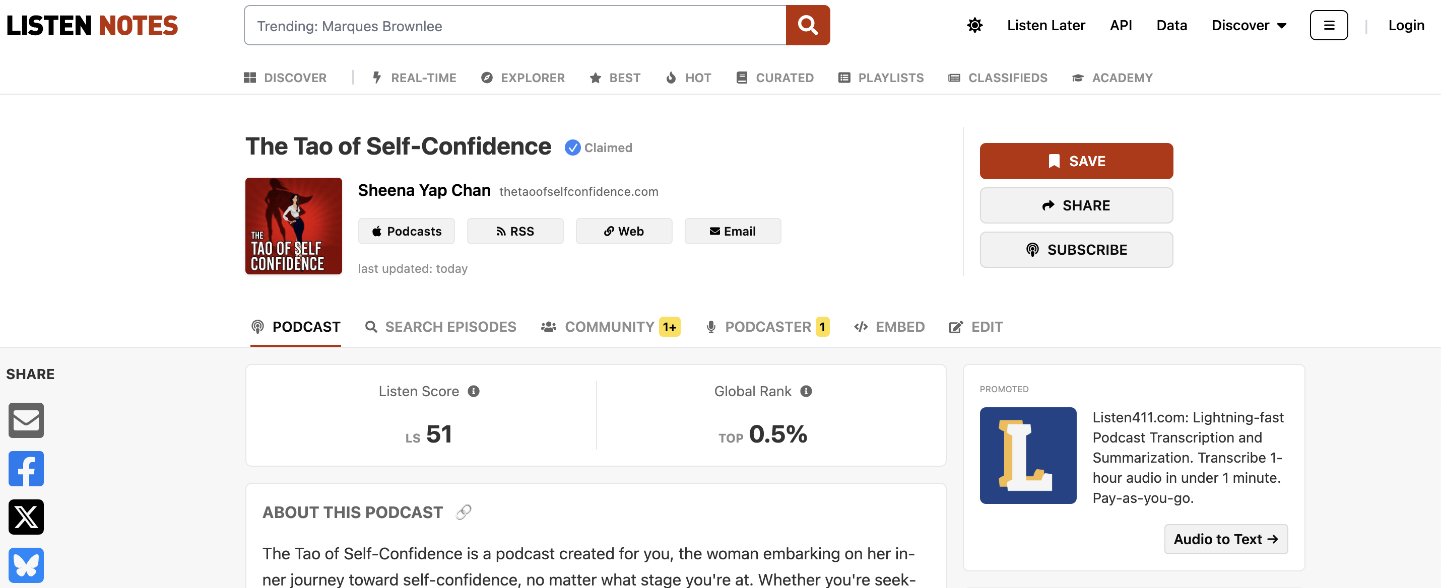Screen dimensions: 1441x588
Task: Copy the About This Podcast link icon
Action: coord(463,512)
